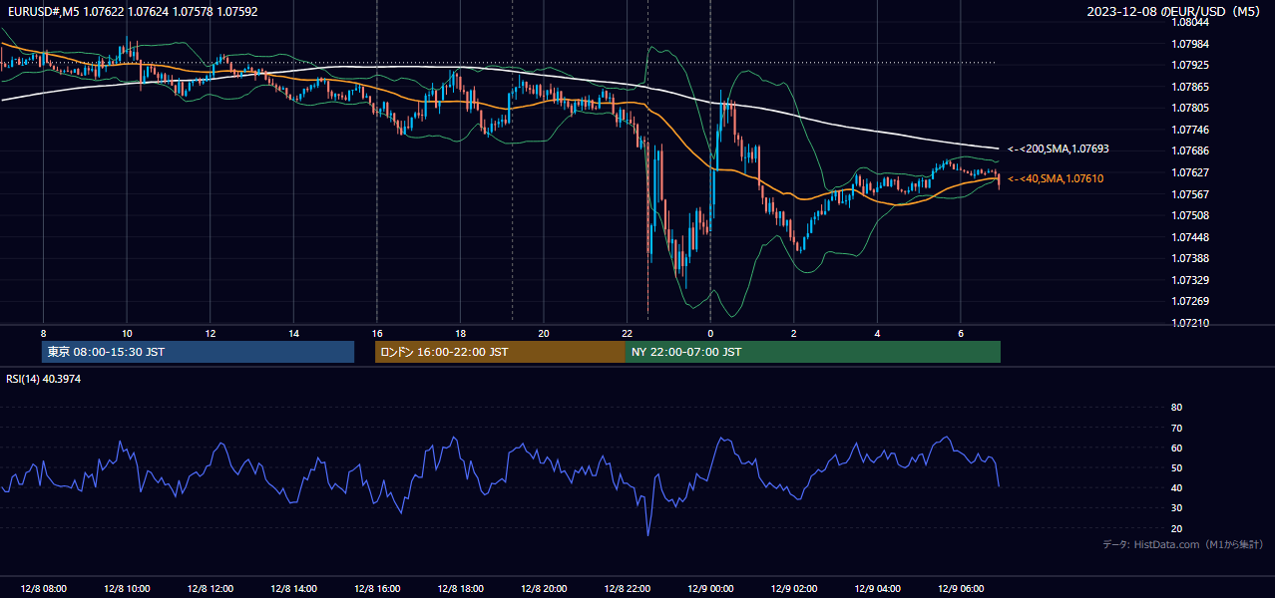Image resolution: width=1275 pixels, height=598 pixels.
Task: Click hour label 4 under price chart
Action: (877, 333)
